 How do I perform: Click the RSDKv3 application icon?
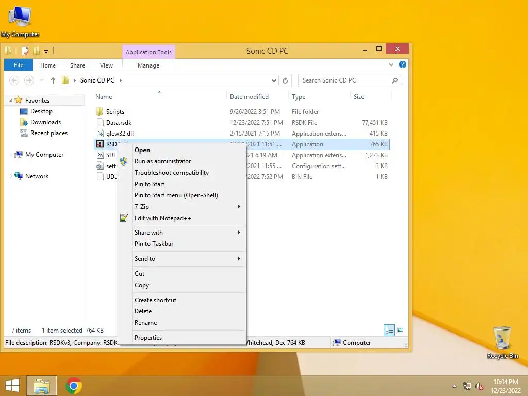(x=100, y=144)
